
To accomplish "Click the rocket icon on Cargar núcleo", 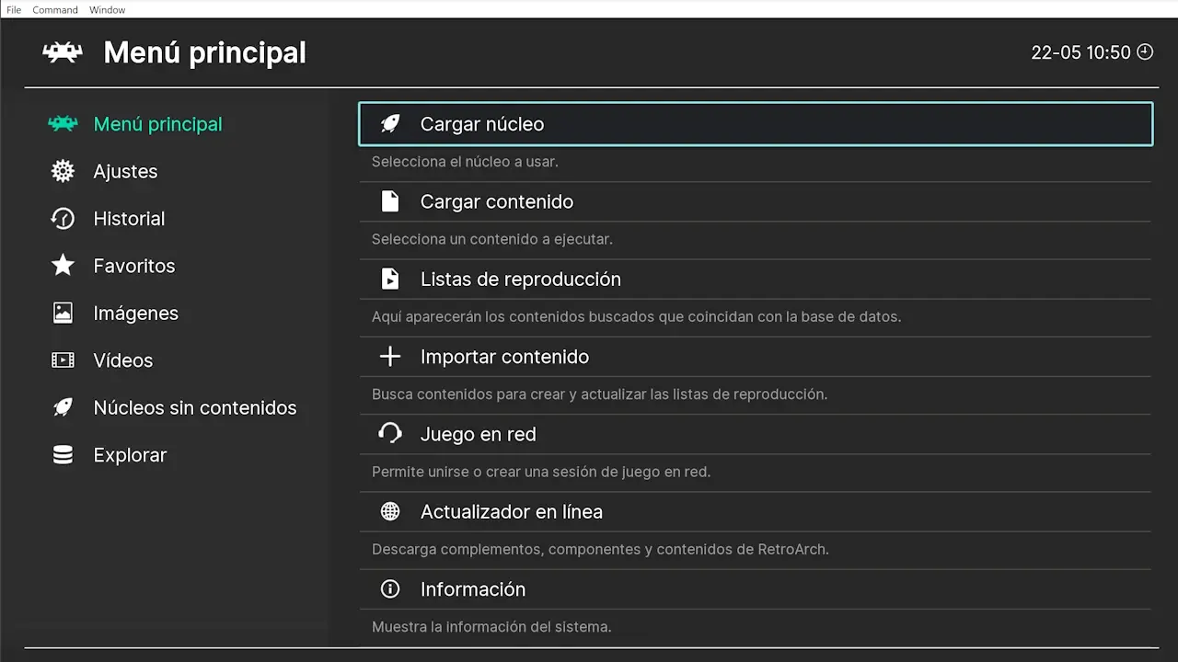I will click(389, 123).
